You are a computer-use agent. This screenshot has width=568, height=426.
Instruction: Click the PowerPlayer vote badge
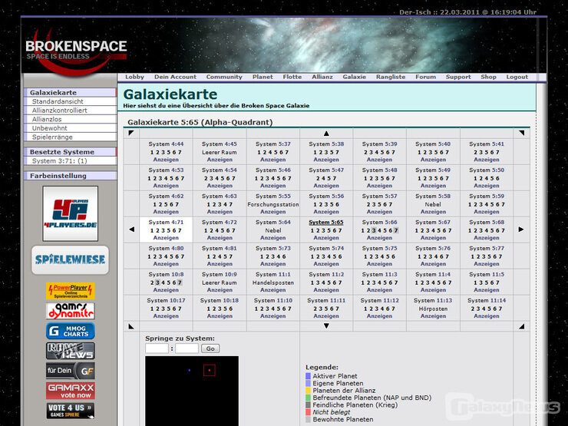click(x=71, y=291)
